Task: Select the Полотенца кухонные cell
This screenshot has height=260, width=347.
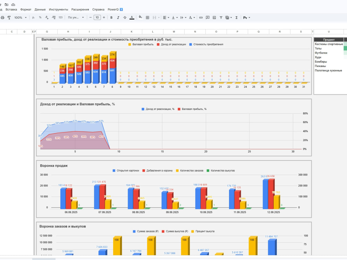Action: click(329, 70)
